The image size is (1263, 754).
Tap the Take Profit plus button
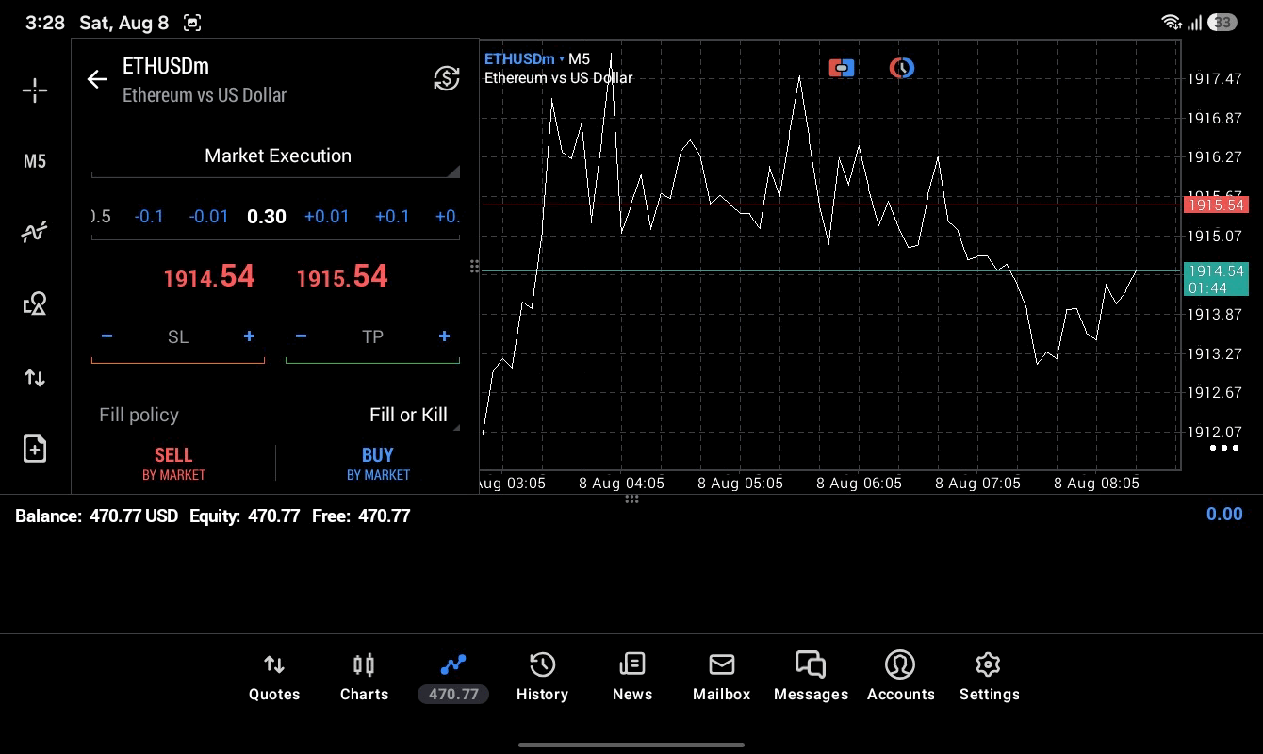(444, 336)
